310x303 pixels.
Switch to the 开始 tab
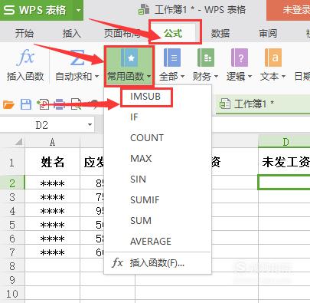tap(24, 34)
